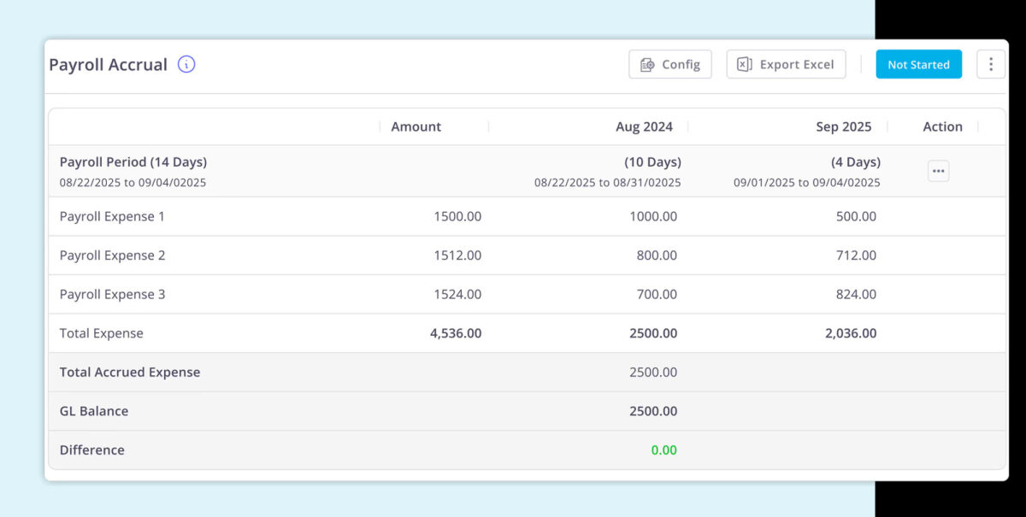1026x517 pixels.
Task: Expand the Total Accrued Expense row
Action: point(129,372)
